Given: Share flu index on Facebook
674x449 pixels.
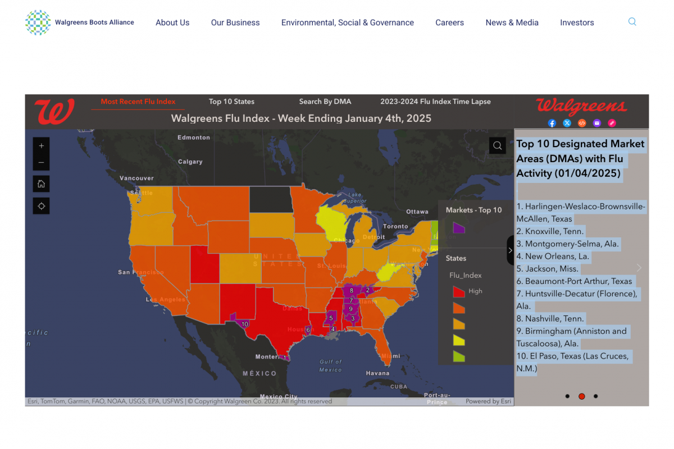Looking at the screenshot, I should (552, 123).
